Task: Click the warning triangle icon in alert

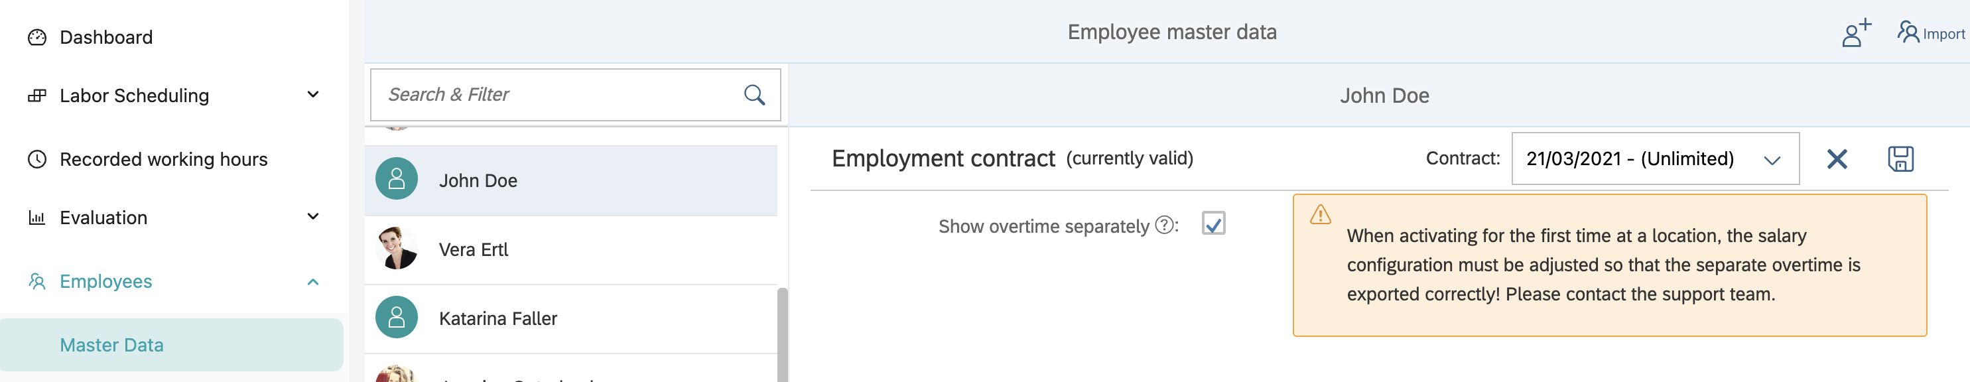Action: [1320, 215]
